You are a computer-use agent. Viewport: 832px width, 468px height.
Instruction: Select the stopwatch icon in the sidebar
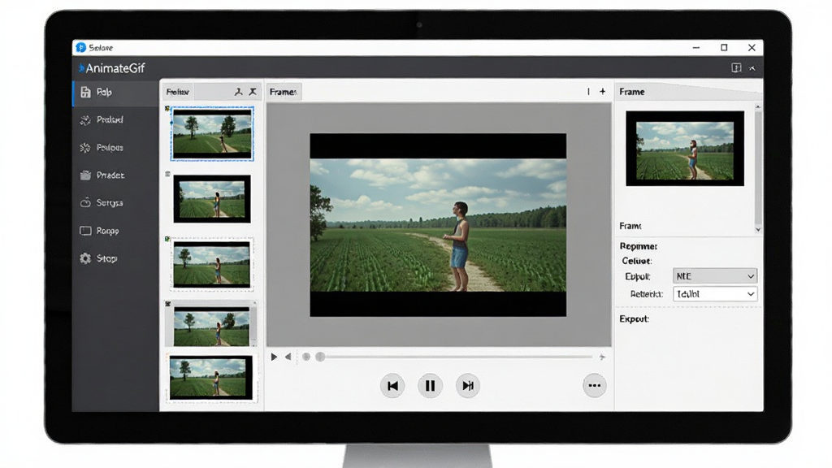click(84, 202)
